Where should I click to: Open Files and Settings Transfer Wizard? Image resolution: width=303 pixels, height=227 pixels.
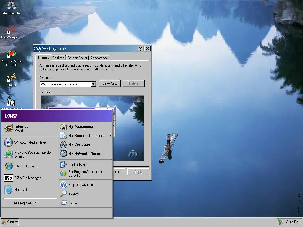(x=30, y=154)
